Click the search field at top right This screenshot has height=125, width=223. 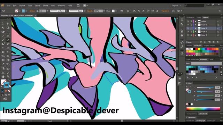tap(194, 6)
